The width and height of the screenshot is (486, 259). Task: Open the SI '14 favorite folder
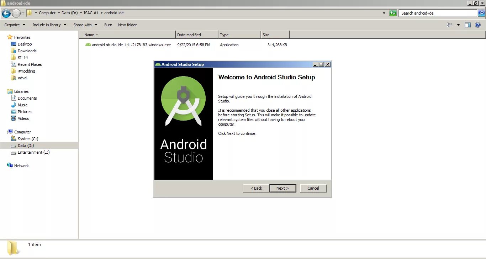click(x=23, y=58)
